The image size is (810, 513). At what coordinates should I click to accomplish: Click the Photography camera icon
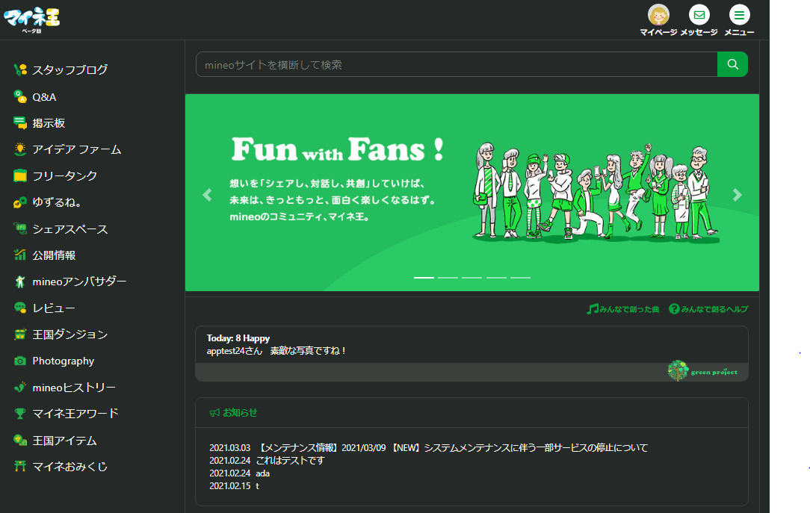tap(20, 361)
